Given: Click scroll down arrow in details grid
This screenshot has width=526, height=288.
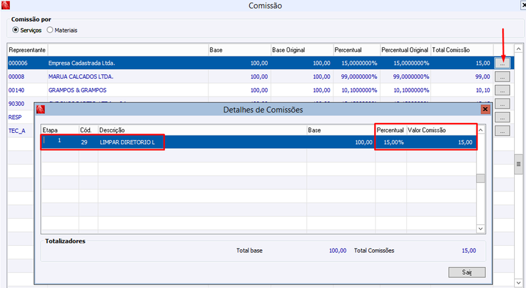Looking at the screenshot, I should point(481,229).
